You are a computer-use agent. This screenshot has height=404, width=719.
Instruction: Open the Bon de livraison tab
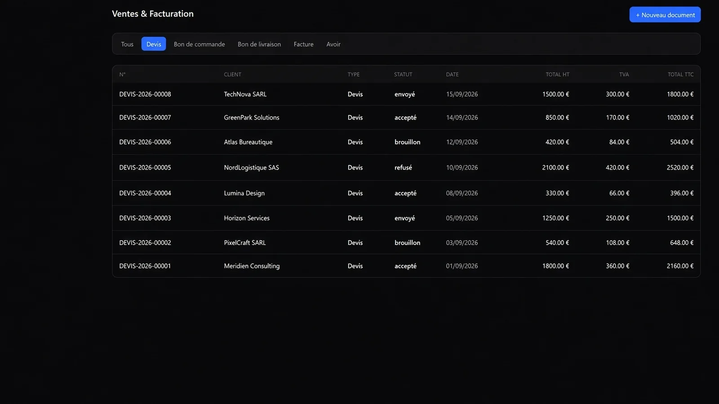click(259, 44)
